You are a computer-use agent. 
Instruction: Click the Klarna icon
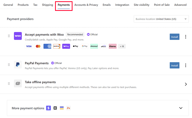click(x=113, y=46)
